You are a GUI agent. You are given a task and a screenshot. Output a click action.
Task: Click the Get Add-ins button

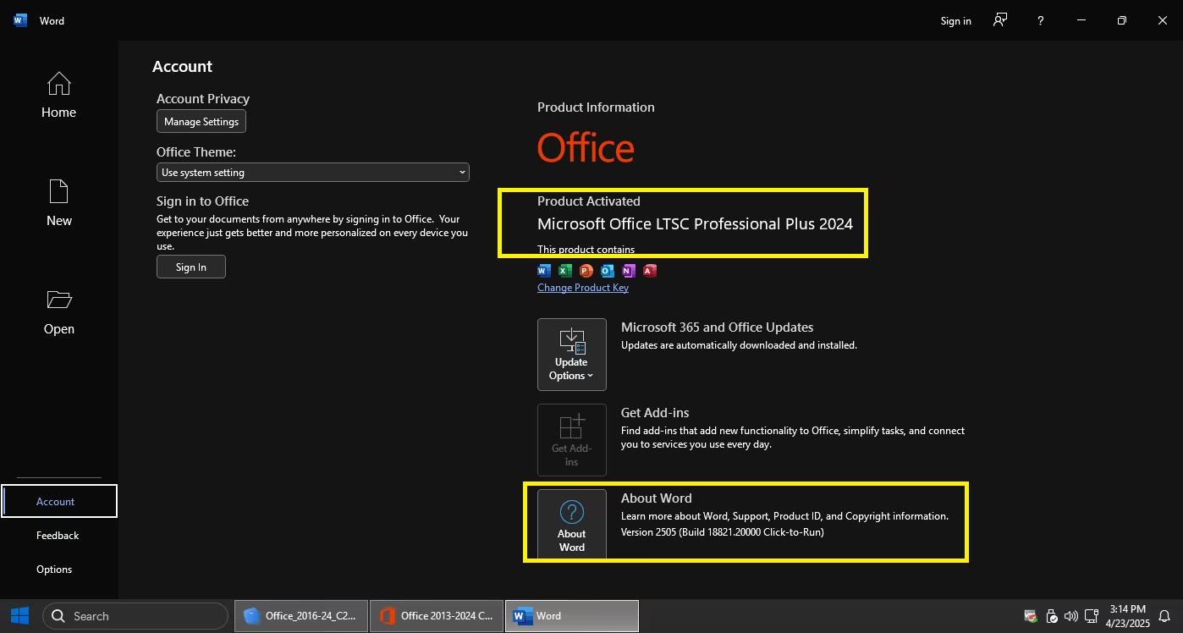tap(572, 439)
